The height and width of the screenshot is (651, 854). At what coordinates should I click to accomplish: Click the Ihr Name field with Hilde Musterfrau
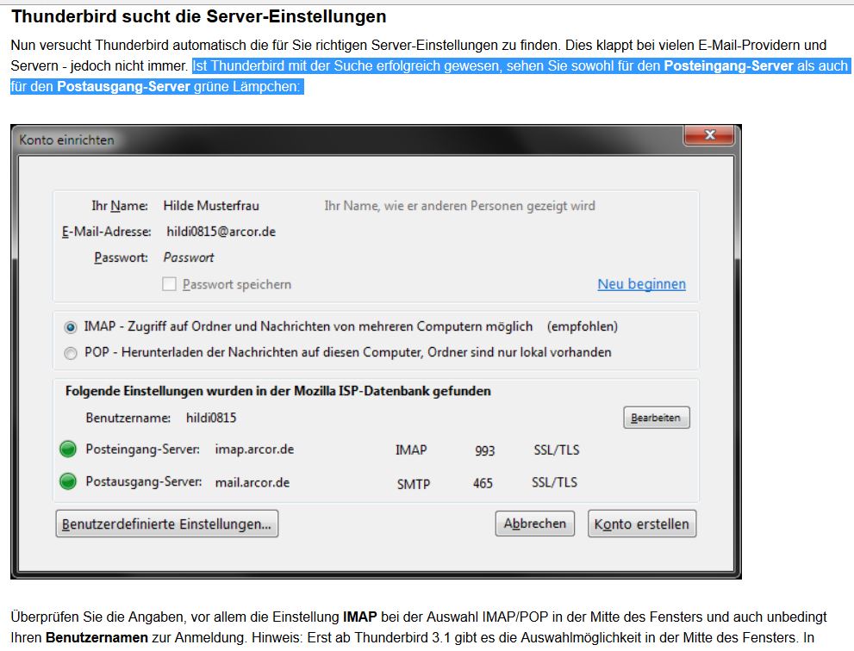click(x=211, y=206)
